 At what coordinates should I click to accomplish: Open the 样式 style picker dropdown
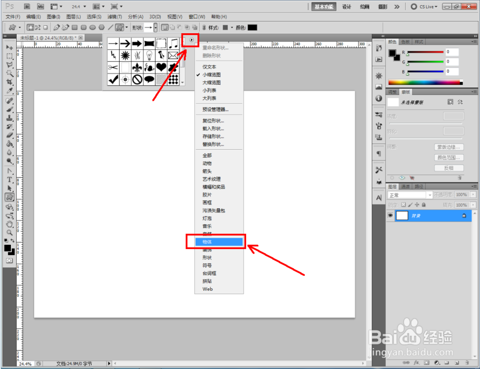(232, 27)
